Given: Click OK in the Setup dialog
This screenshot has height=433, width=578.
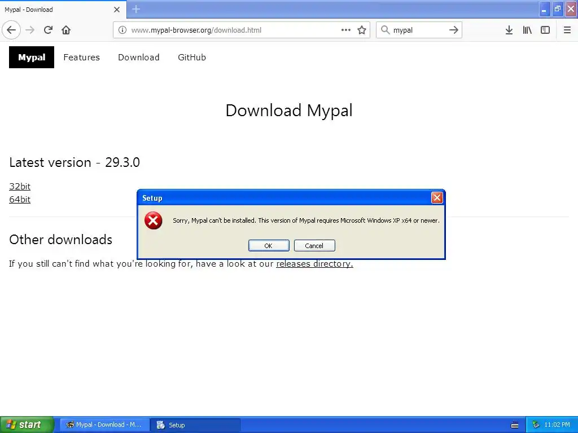Looking at the screenshot, I should [x=269, y=246].
